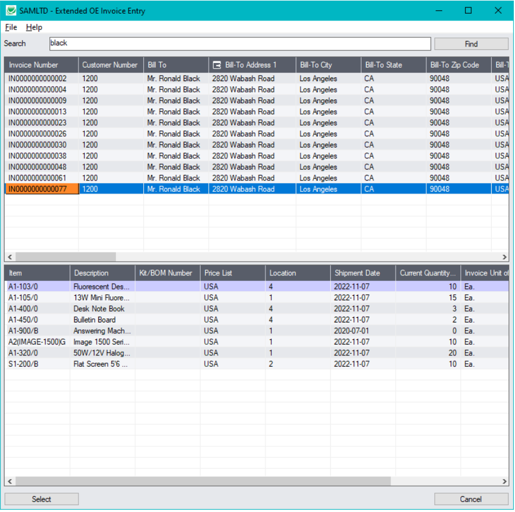The width and height of the screenshot is (515, 512).
Task: Select item A1-105/0 row
Action: coord(256,298)
